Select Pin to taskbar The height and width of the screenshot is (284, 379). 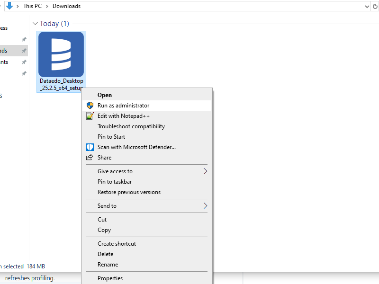pyautogui.click(x=147, y=182)
